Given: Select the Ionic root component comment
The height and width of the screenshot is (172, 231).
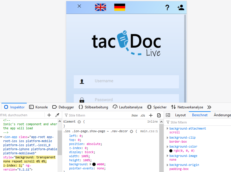Looking at the screenshot, I should (30, 126).
